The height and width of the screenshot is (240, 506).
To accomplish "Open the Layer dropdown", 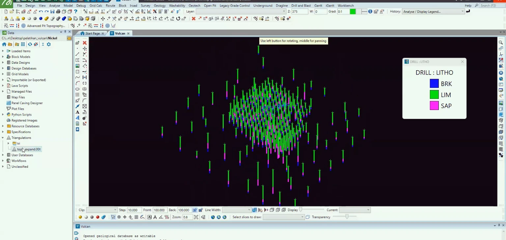I will tap(241, 11).
